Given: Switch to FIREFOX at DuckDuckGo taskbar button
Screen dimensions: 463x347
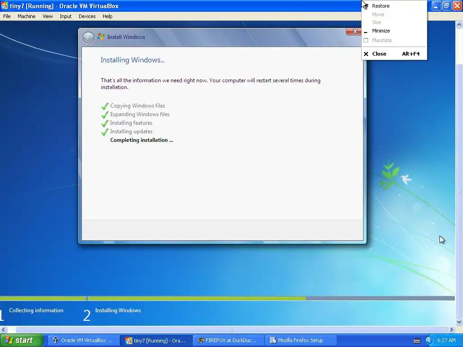Looking at the screenshot, I should pos(229,341).
